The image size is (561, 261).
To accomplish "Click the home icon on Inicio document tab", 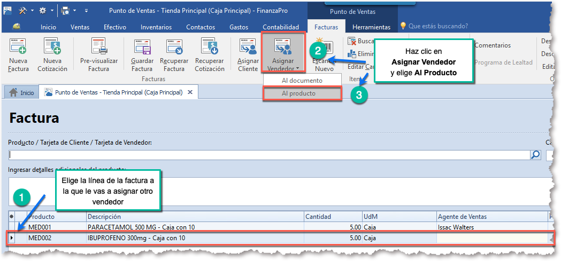I will (x=13, y=92).
